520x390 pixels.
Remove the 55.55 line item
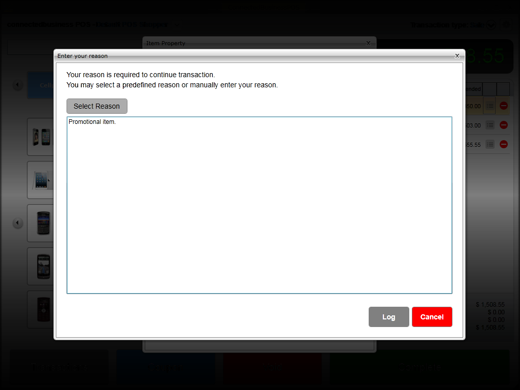click(503, 144)
